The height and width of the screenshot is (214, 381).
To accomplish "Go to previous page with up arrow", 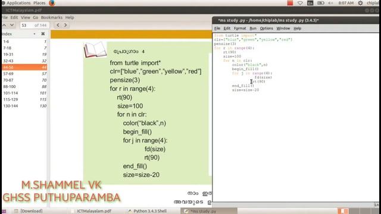I will pyautogui.click(x=4, y=25).
